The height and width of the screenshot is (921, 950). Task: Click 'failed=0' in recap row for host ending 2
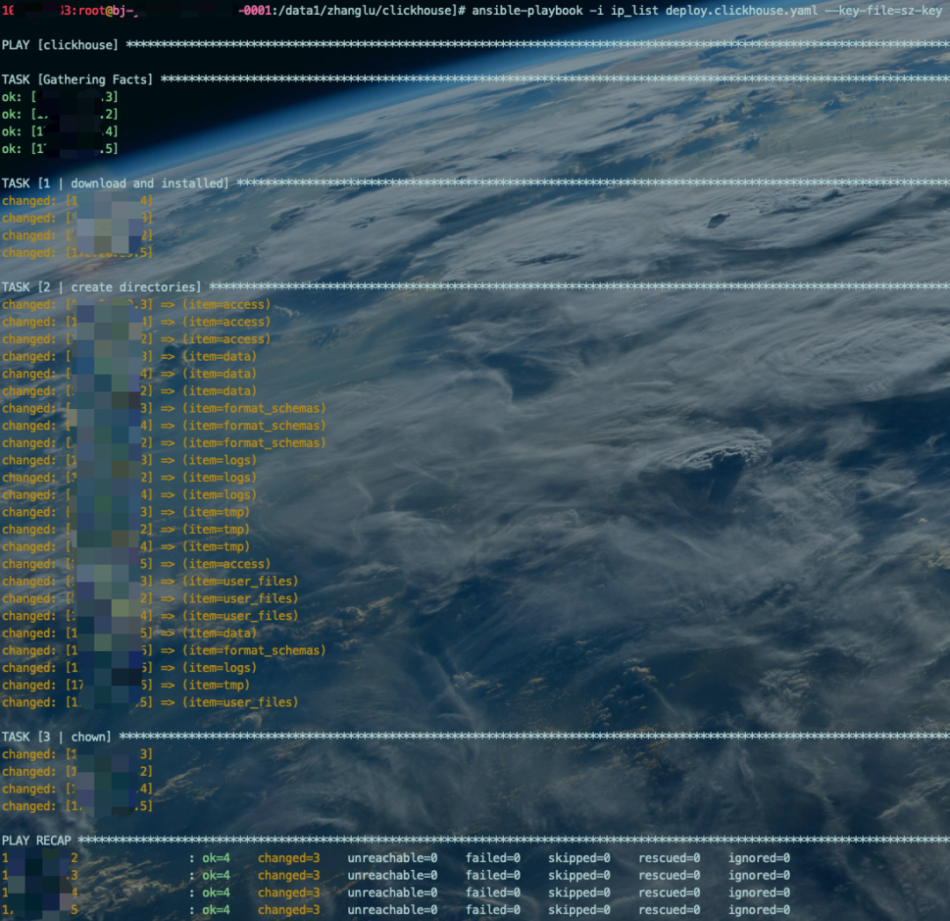point(493,858)
